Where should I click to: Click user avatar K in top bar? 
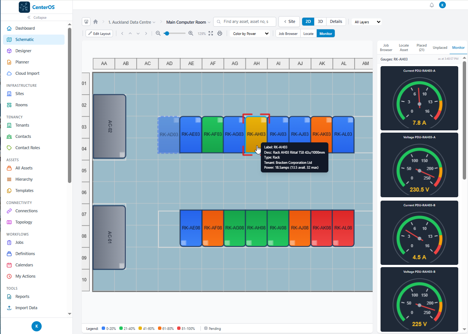pos(442,5)
